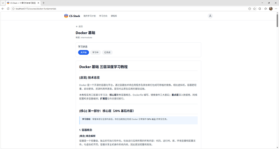
Task: Open the browser extensions icon
Action: pyautogui.click(x=260, y=9)
